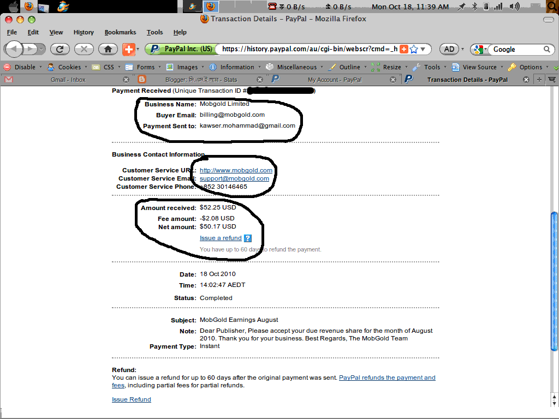Screen dimensions: 559x419
Task: Click the refund help question mark icon
Action: pyautogui.click(x=248, y=238)
